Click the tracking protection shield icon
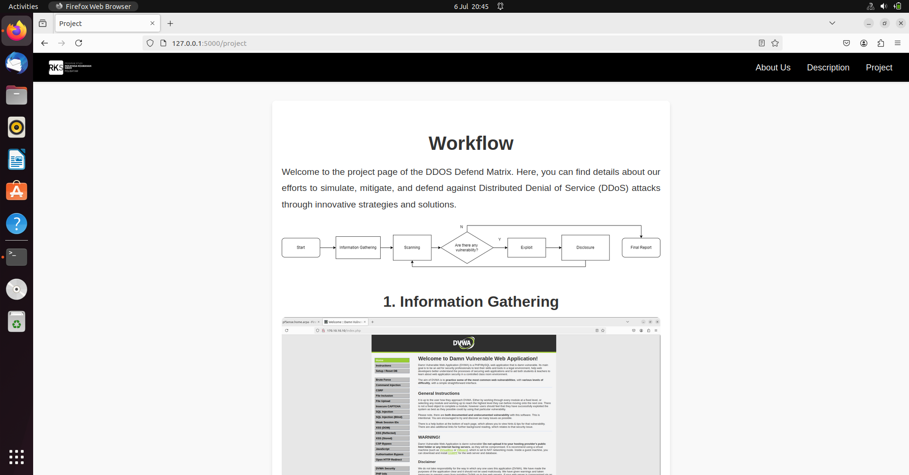909x475 pixels. [x=150, y=43]
